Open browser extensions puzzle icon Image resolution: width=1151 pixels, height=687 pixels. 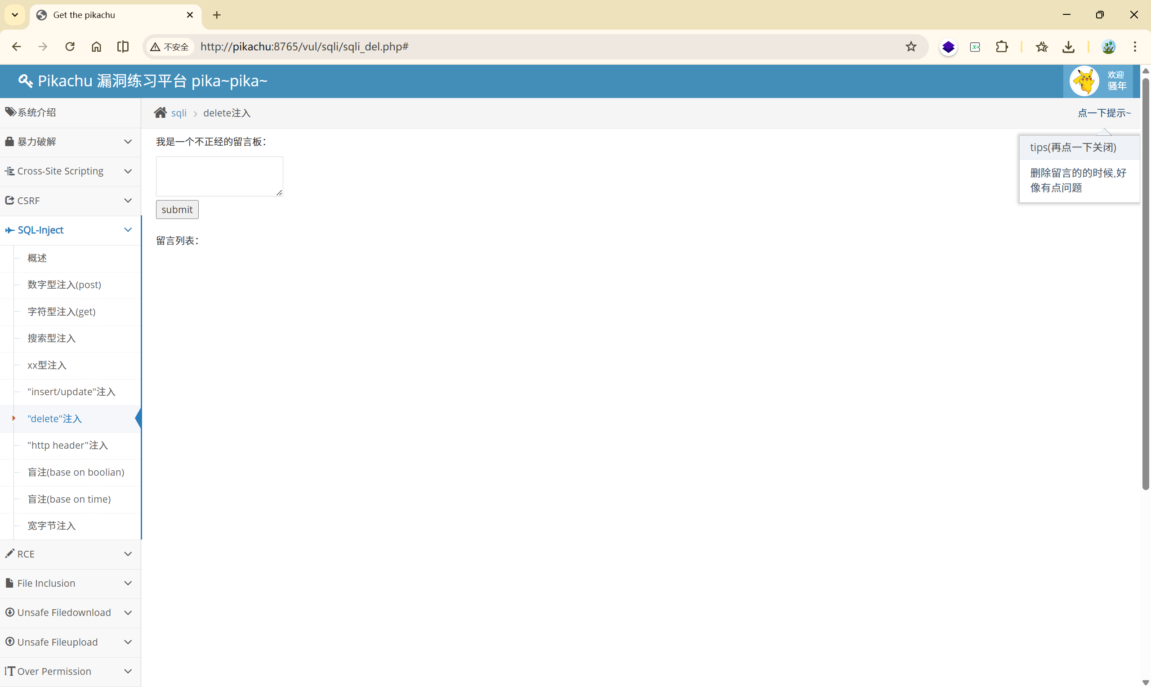1002,46
